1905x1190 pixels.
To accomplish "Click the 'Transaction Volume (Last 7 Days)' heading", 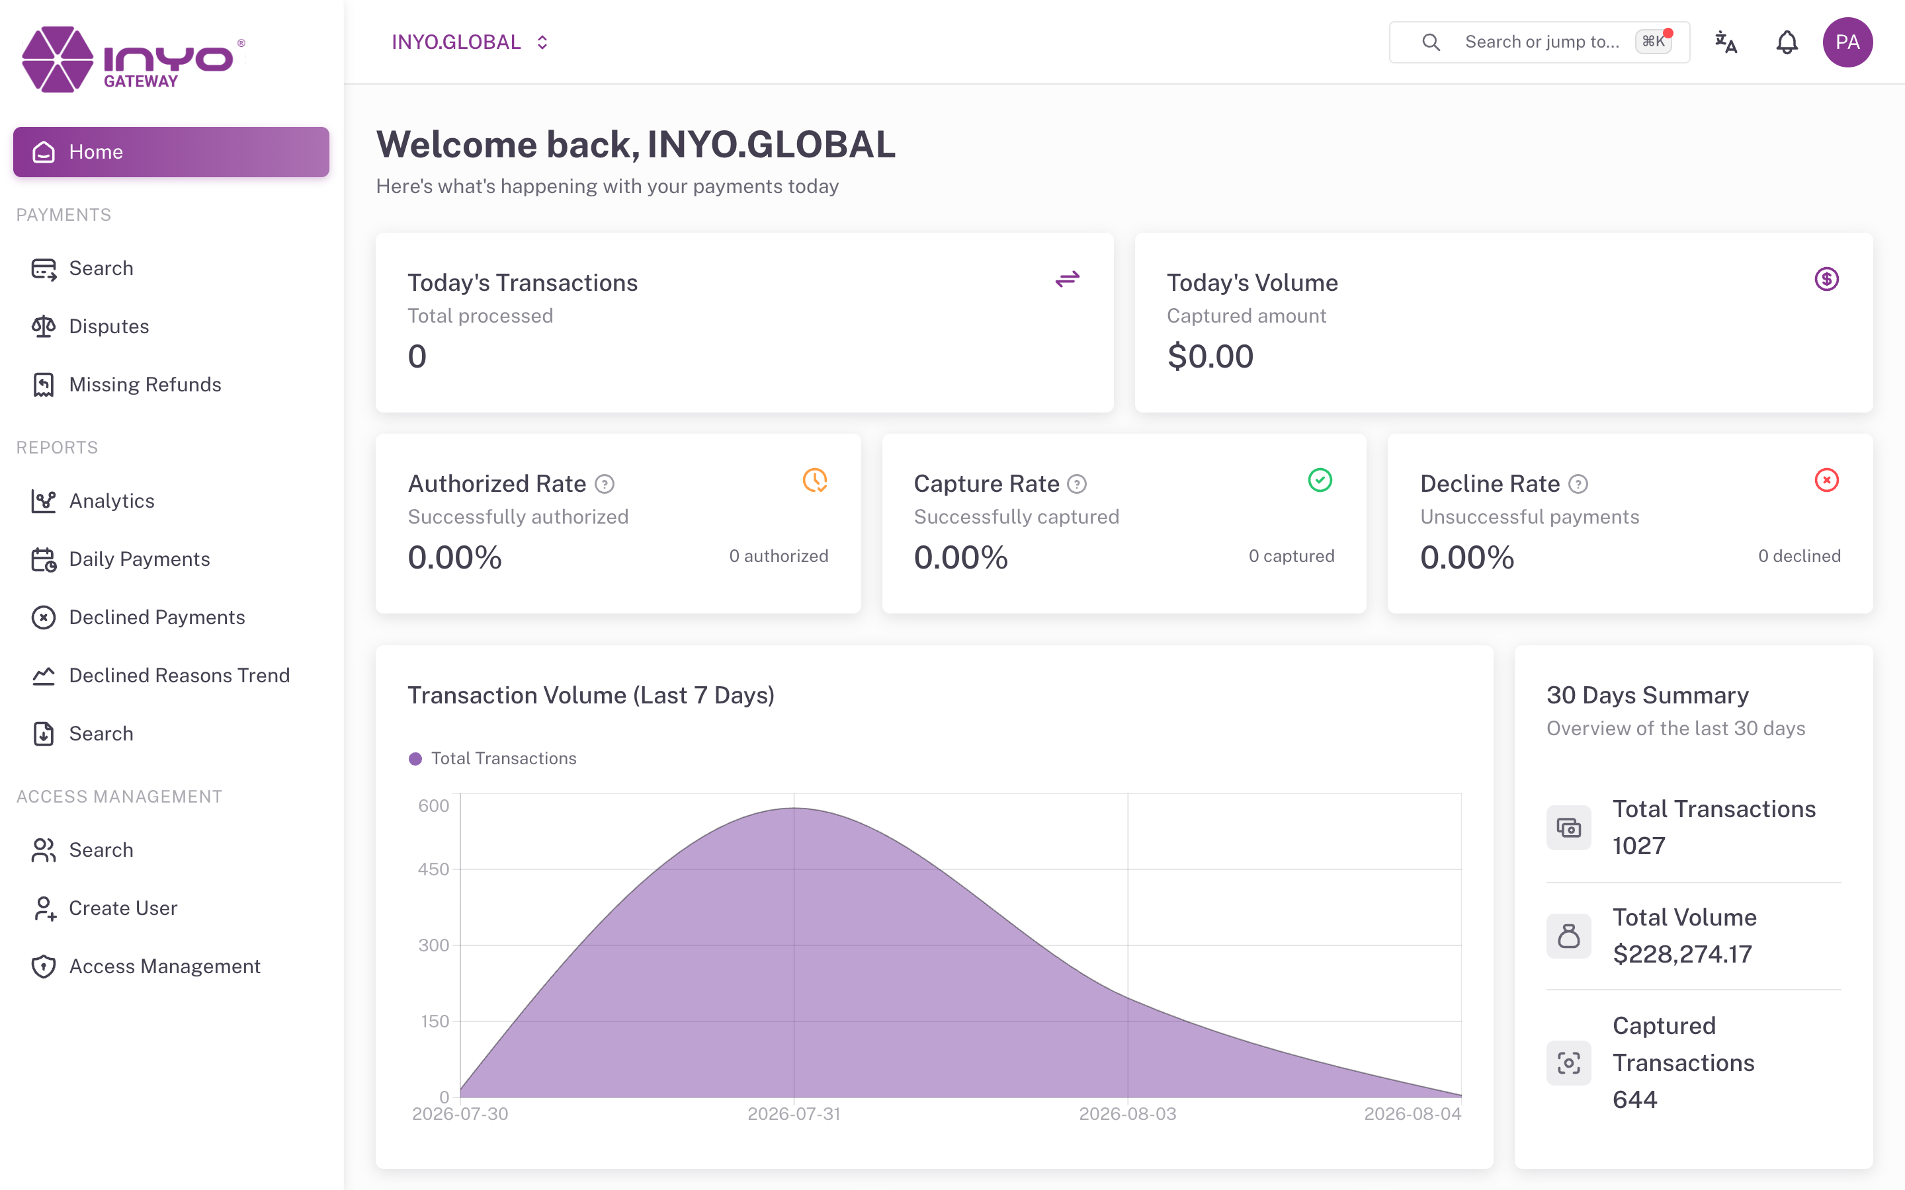I will pos(591,695).
